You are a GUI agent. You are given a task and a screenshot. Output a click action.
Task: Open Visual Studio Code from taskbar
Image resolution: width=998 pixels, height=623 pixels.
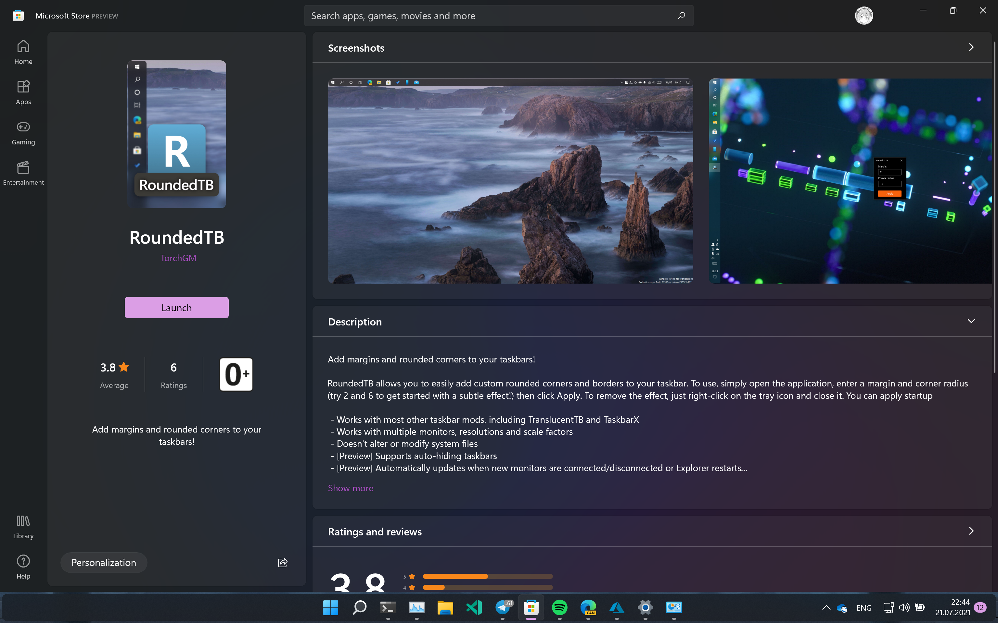(474, 607)
